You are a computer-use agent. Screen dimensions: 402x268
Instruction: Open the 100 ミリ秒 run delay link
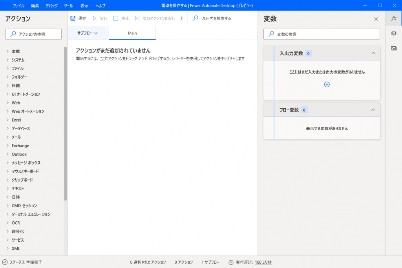tap(263, 262)
